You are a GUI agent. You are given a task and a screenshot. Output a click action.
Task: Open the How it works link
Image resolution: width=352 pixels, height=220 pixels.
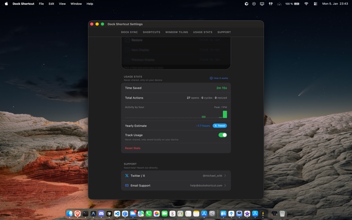click(x=219, y=78)
